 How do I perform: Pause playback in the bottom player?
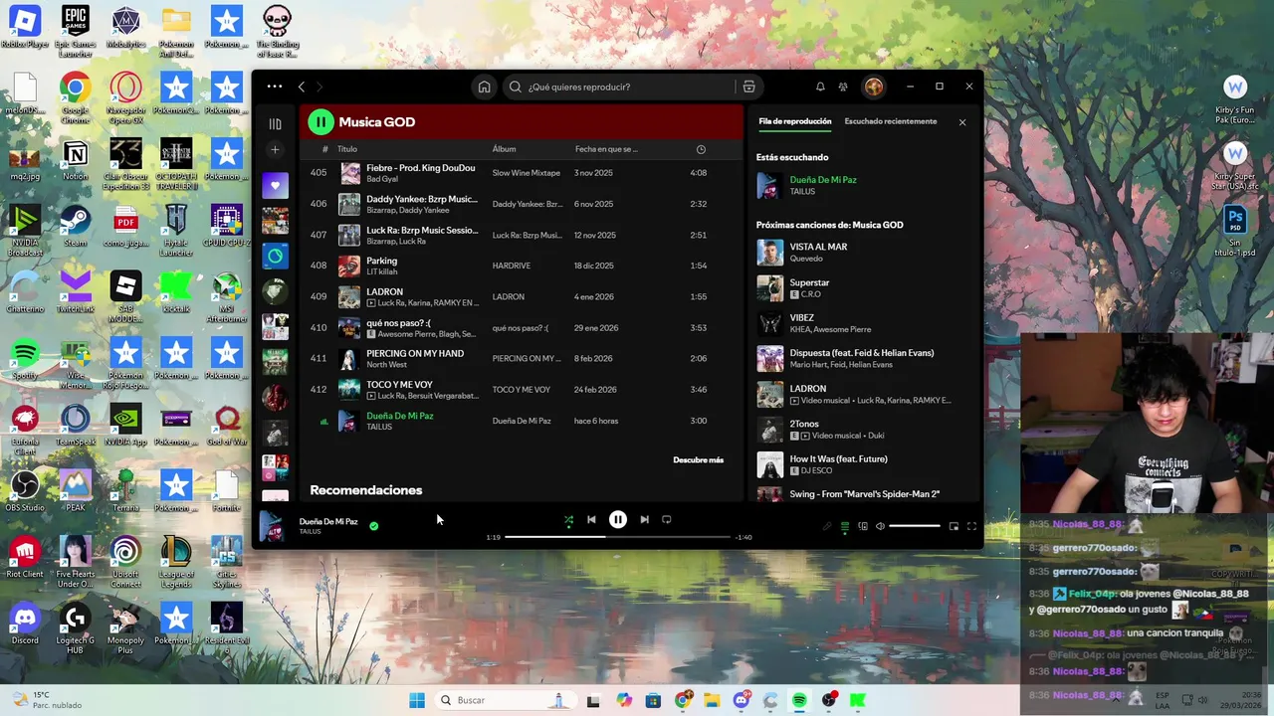pyautogui.click(x=617, y=519)
